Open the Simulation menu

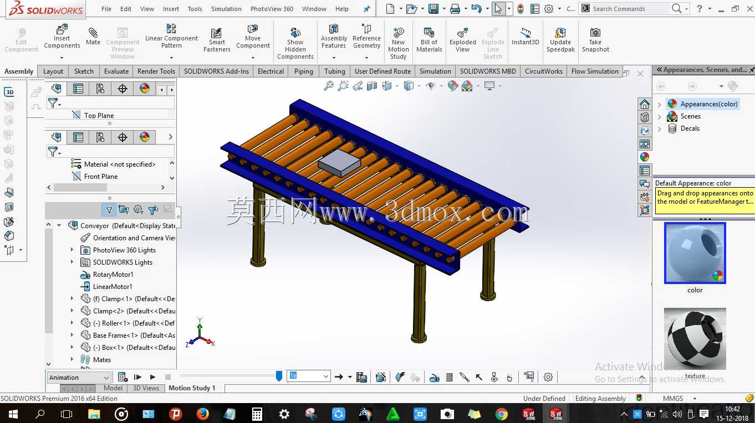[x=226, y=9]
